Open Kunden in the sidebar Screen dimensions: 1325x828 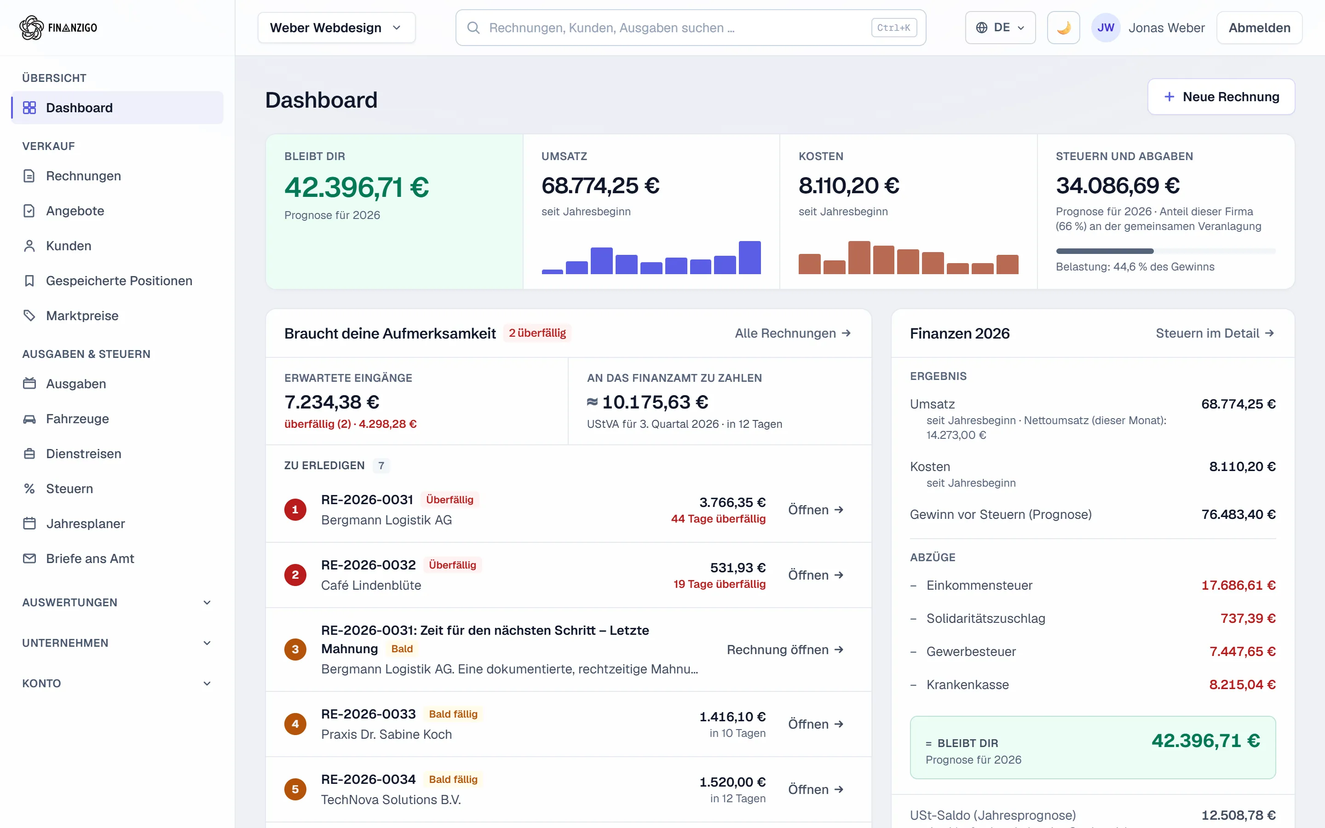tap(117, 246)
